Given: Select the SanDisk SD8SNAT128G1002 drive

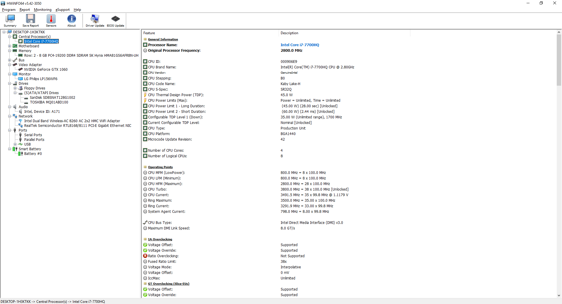Looking at the screenshot, I should click(52, 97).
